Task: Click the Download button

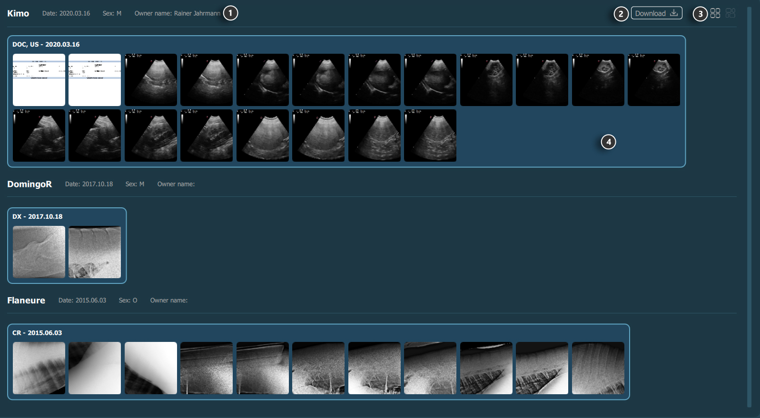Action: coord(656,13)
